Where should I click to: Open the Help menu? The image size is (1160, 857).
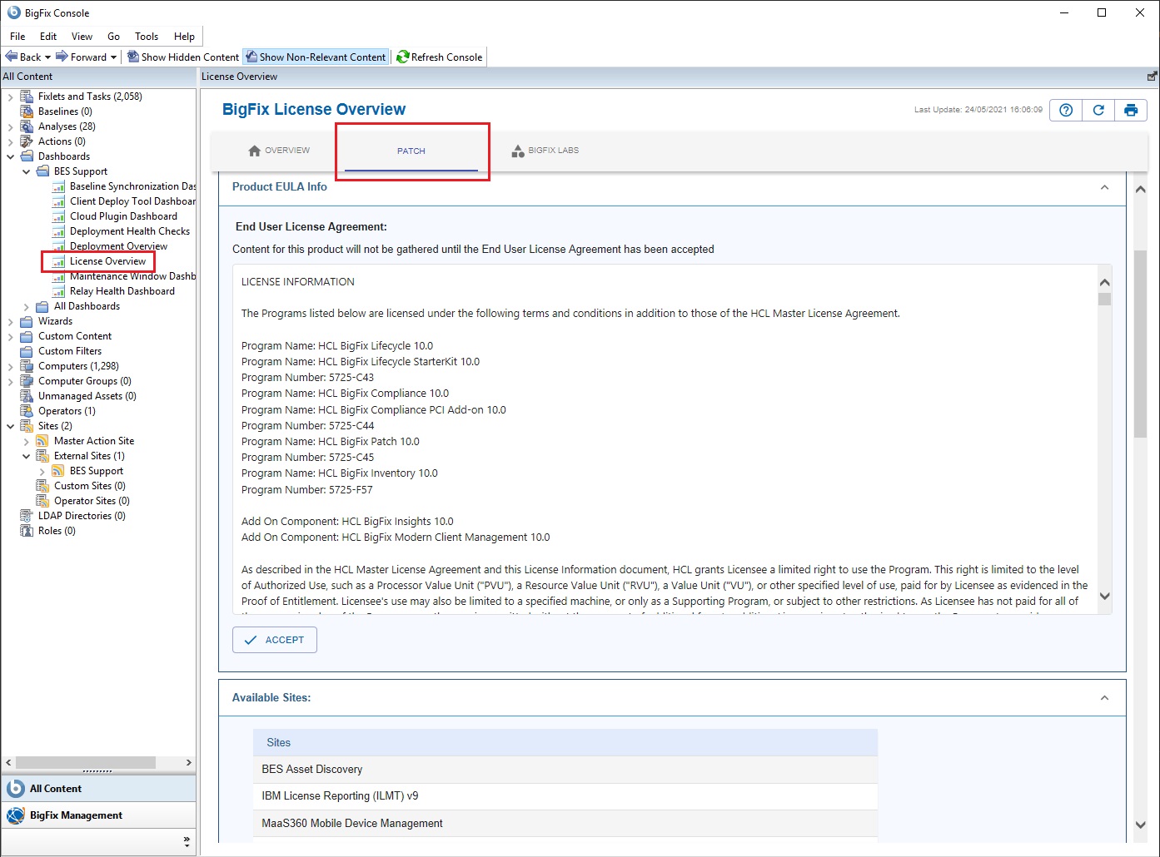pos(184,37)
